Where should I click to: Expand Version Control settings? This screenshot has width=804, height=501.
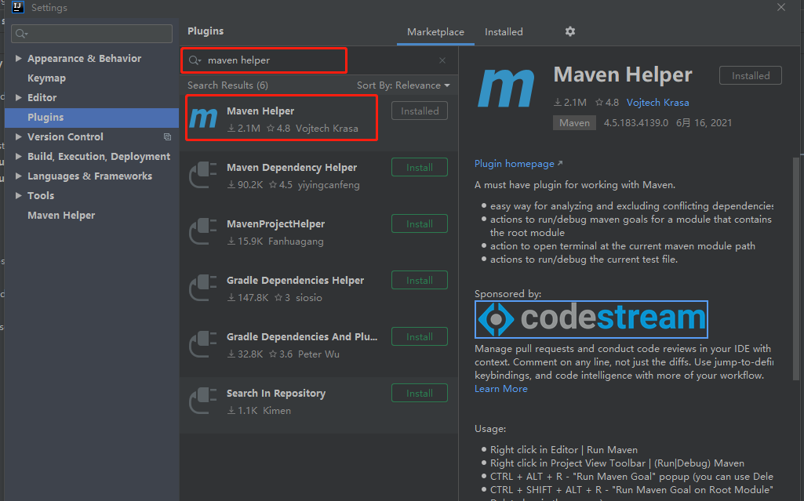[19, 136]
